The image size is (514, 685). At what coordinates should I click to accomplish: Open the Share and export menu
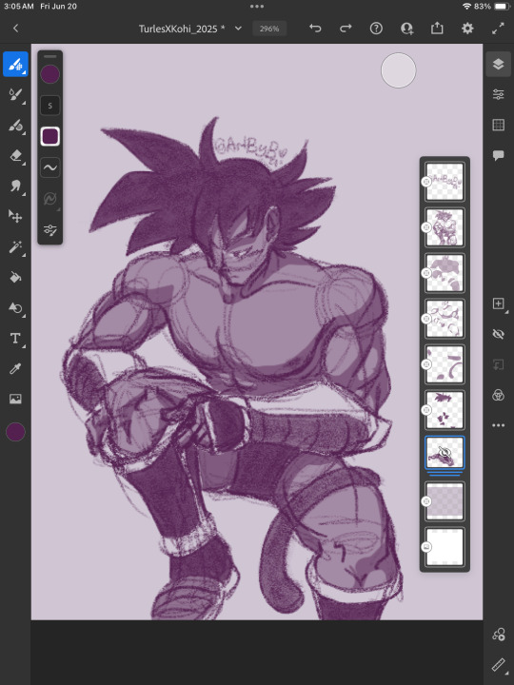[x=437, y=29]
